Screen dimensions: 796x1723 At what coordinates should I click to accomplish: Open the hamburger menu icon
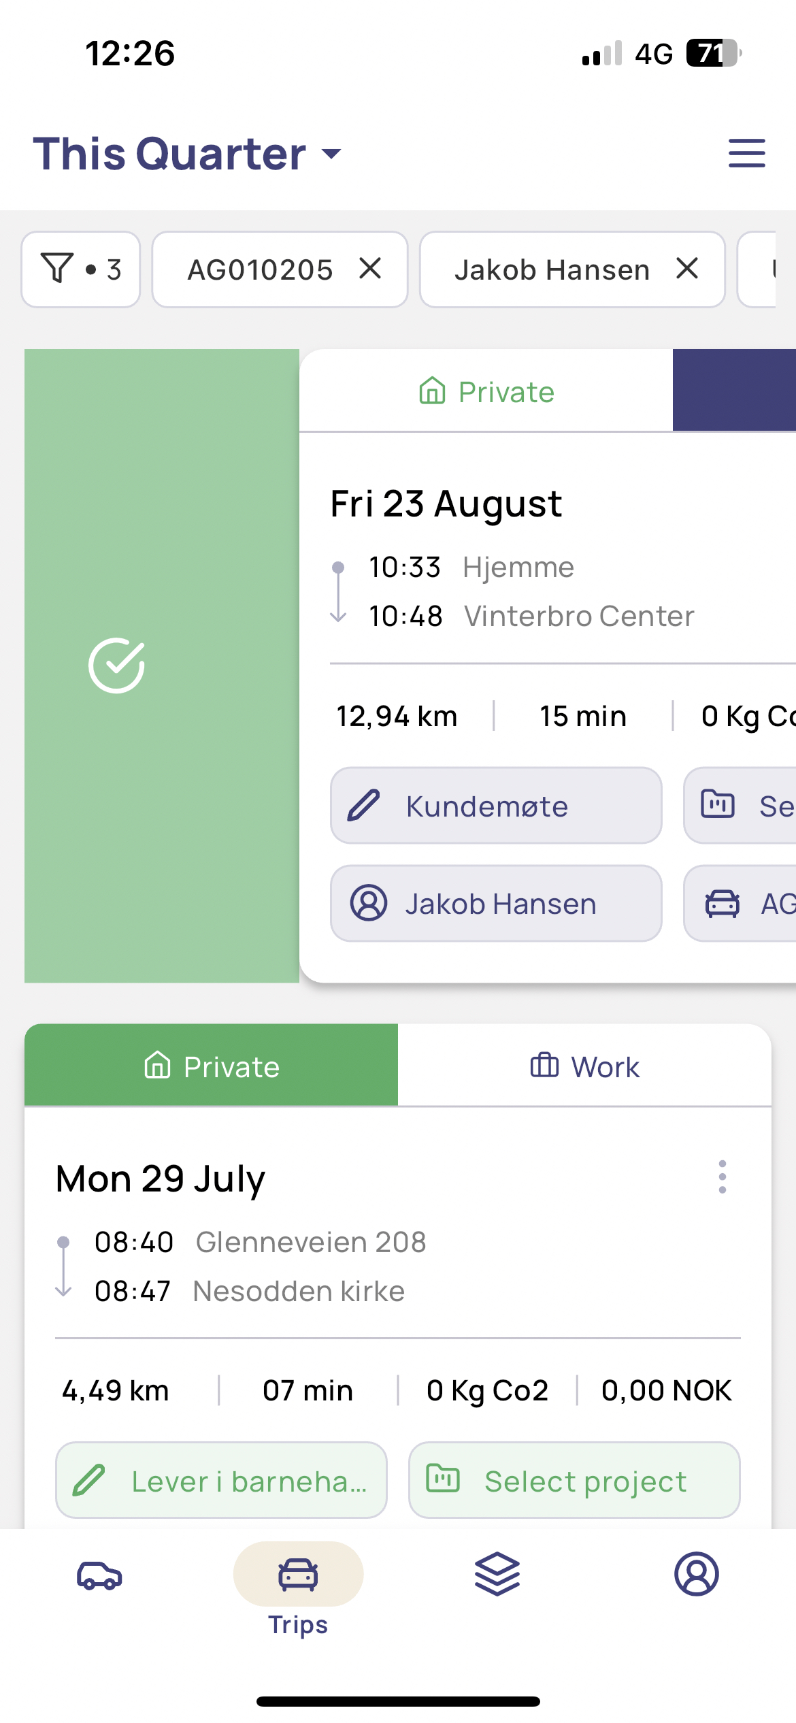[x=746, y=152]
